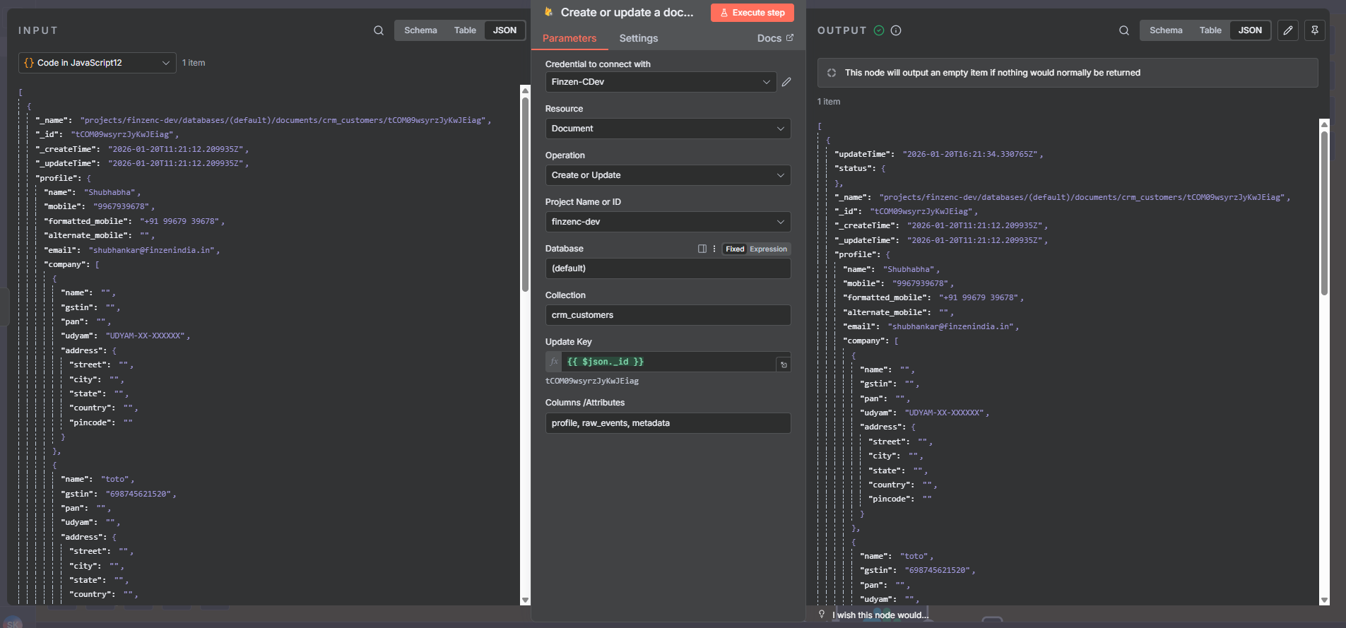Screen dimensions: 1346x628
Task: Switch Database field to Expression mode
Action: coord(768,249)
